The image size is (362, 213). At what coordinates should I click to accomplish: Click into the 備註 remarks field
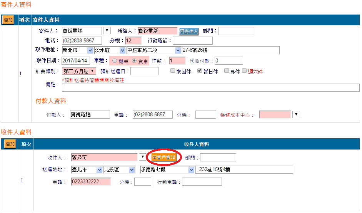click(x=210, y=87)
